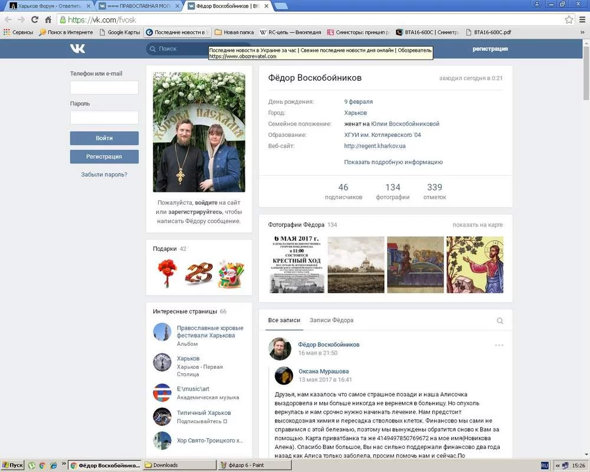Open фёдор 6 - Paint taskbar window
The height and width of the screenshot is (472, 590).
coord(255,466)
